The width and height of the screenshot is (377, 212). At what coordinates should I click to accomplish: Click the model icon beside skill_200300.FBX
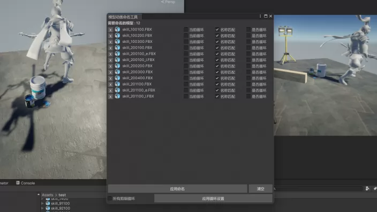117,72
